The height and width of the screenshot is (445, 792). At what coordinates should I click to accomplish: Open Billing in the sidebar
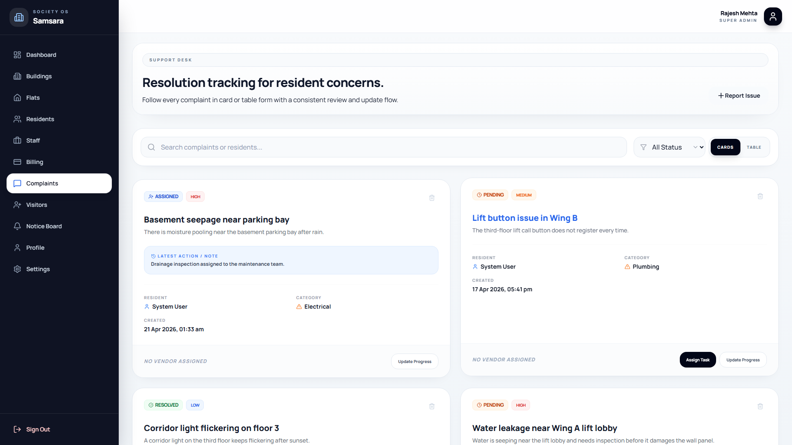tap(35, 162)
